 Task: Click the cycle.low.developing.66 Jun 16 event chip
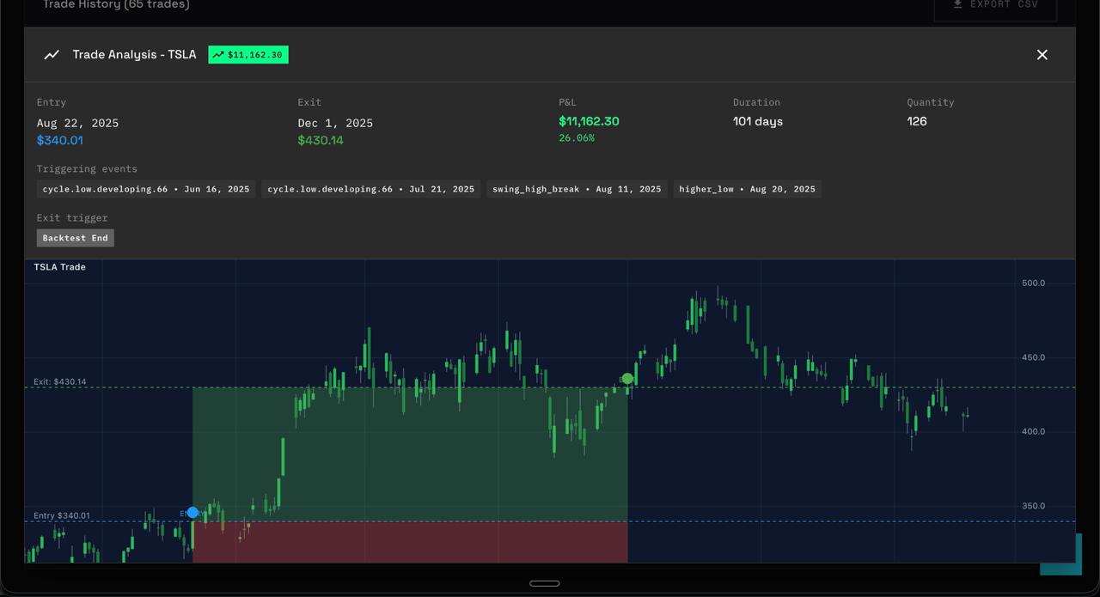pyautogui.click(x=145, y=189)
